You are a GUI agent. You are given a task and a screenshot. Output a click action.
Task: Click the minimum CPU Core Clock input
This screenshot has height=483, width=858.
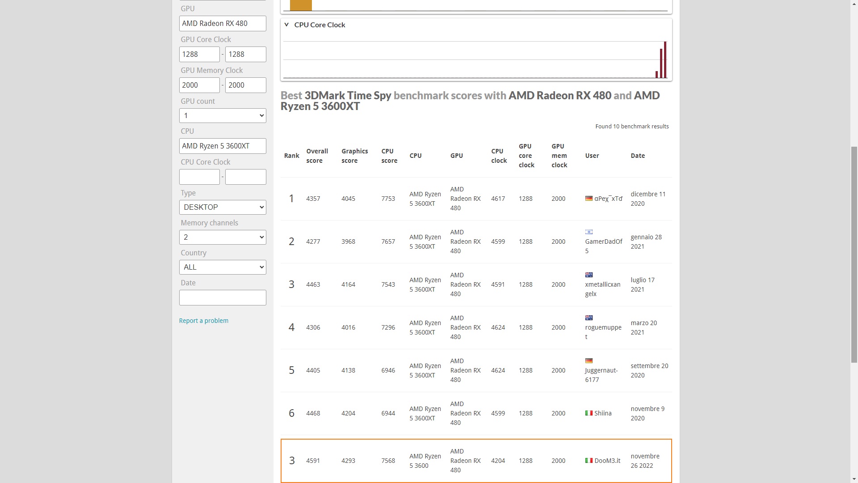[199, 177]
